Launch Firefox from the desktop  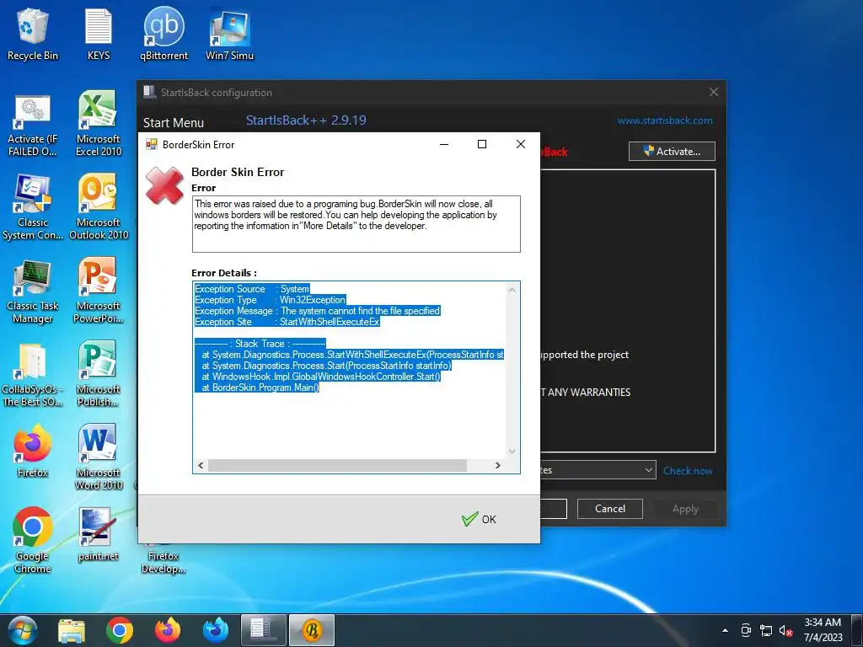tap(33, 452)
